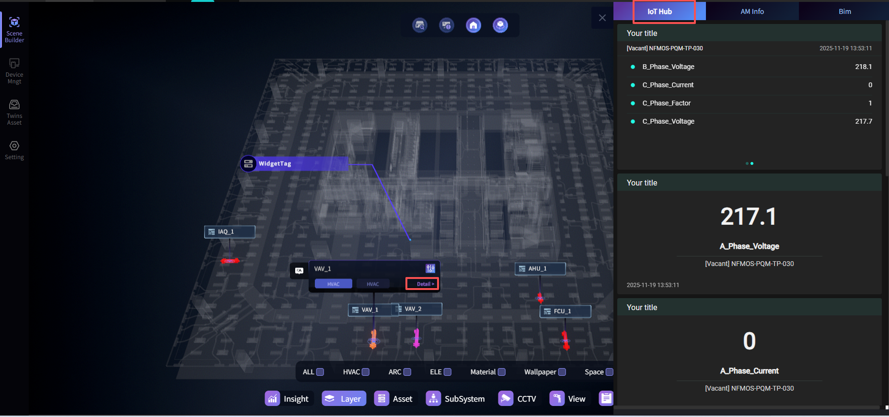Open VAV_1 control sliders icon
The height and width of the screenshot is (417, 889).
[x=430, y=268]
